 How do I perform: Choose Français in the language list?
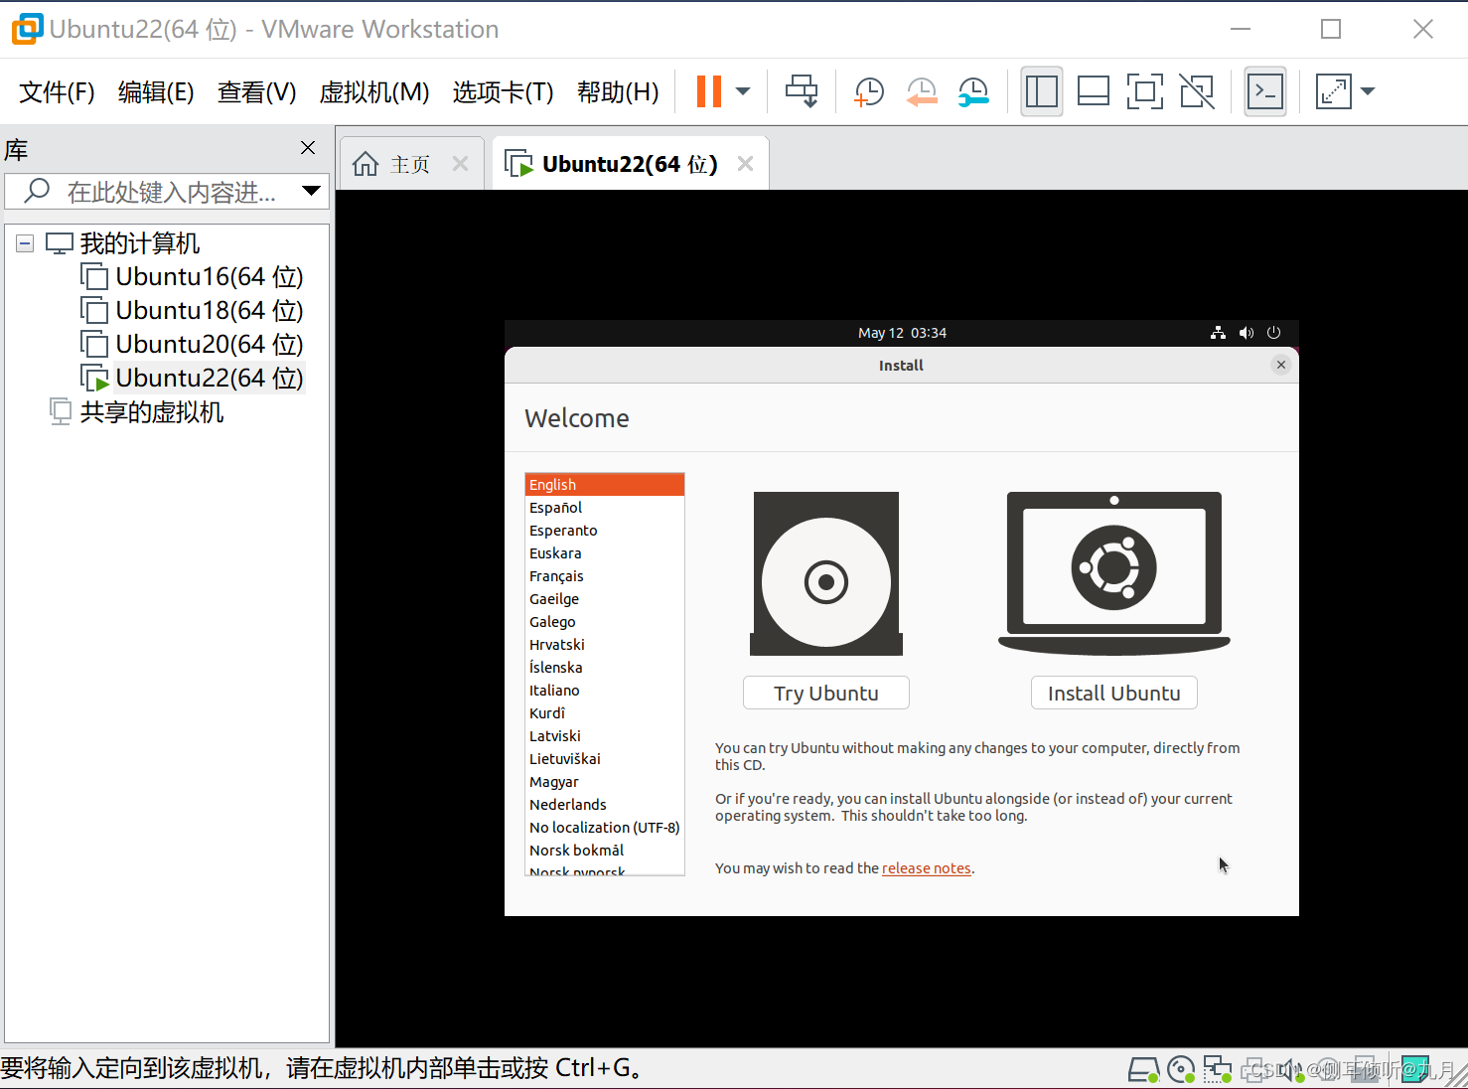[605, 576]
